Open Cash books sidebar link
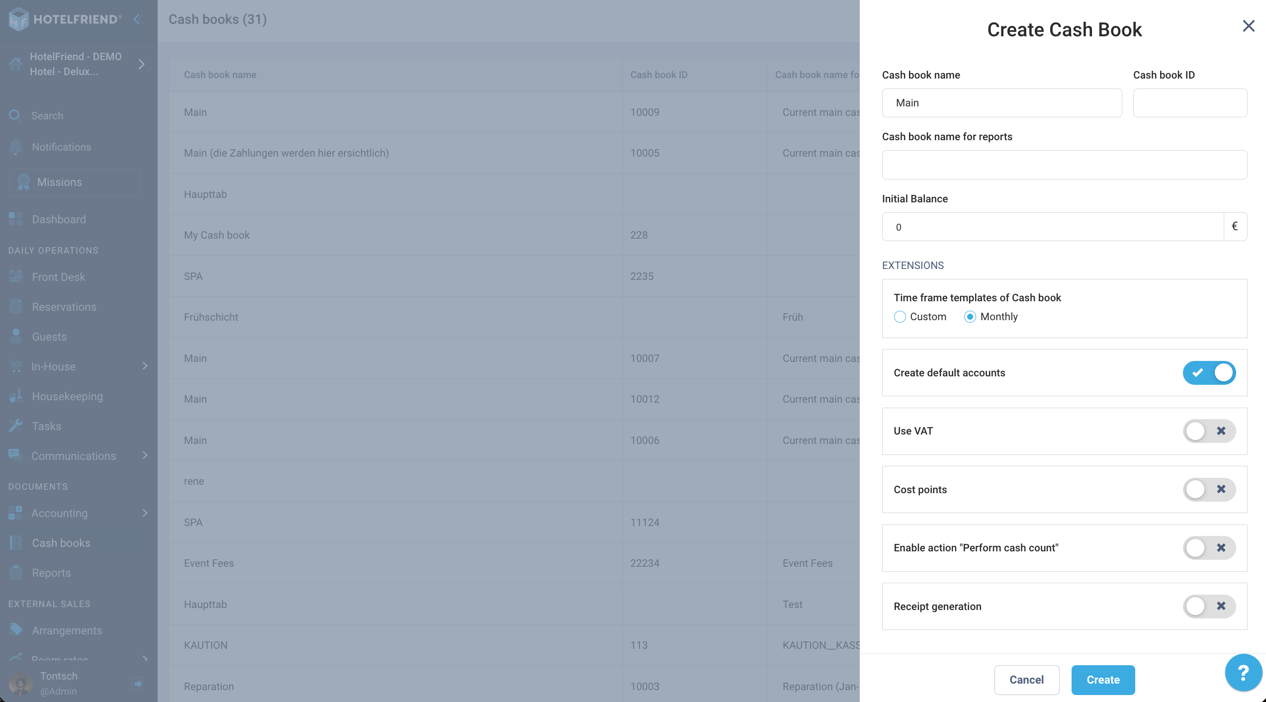This screenshot has height=702, width=1266. coord(61,543)
